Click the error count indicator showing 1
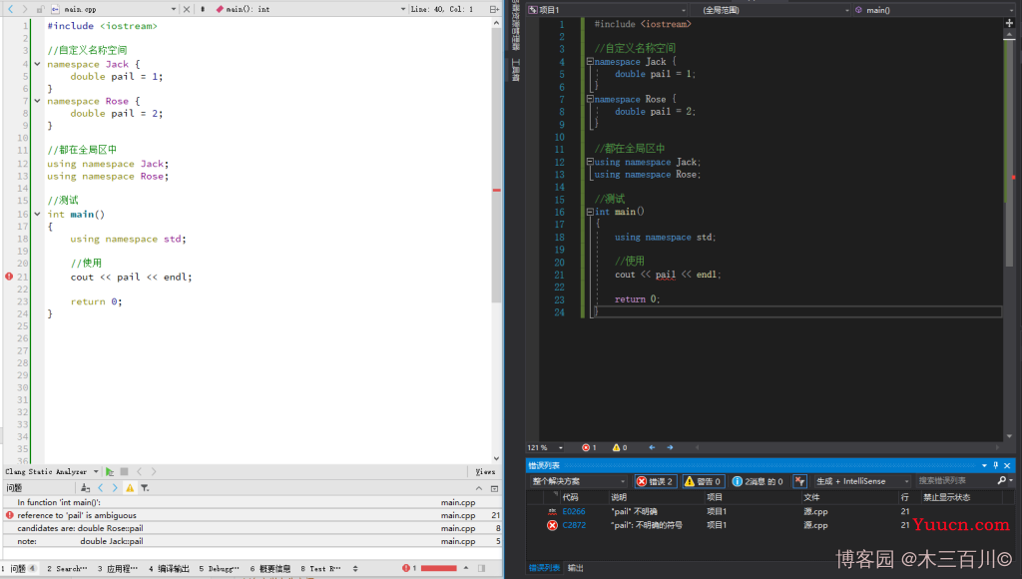This screenshot has width=1022, height=579. point(589,447)
